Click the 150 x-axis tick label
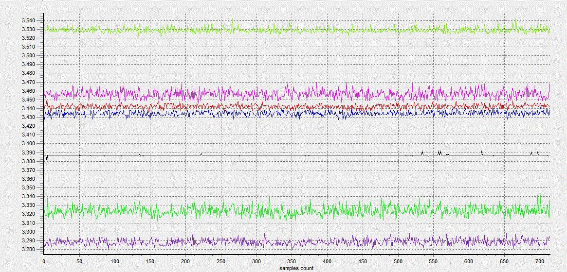 tap(150, 261)
